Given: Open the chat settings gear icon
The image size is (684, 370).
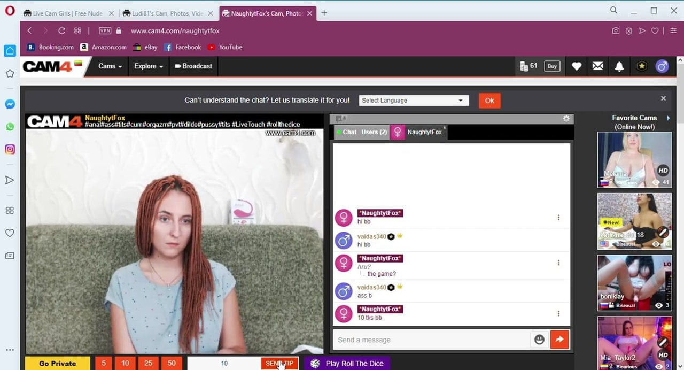Looking at the screenshot, I should [x=566, y=119].
